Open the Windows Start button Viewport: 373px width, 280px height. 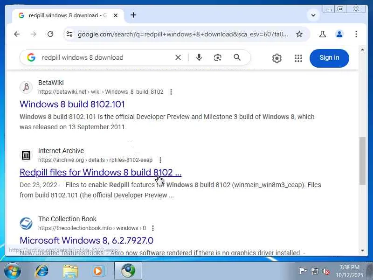[13, 271]
